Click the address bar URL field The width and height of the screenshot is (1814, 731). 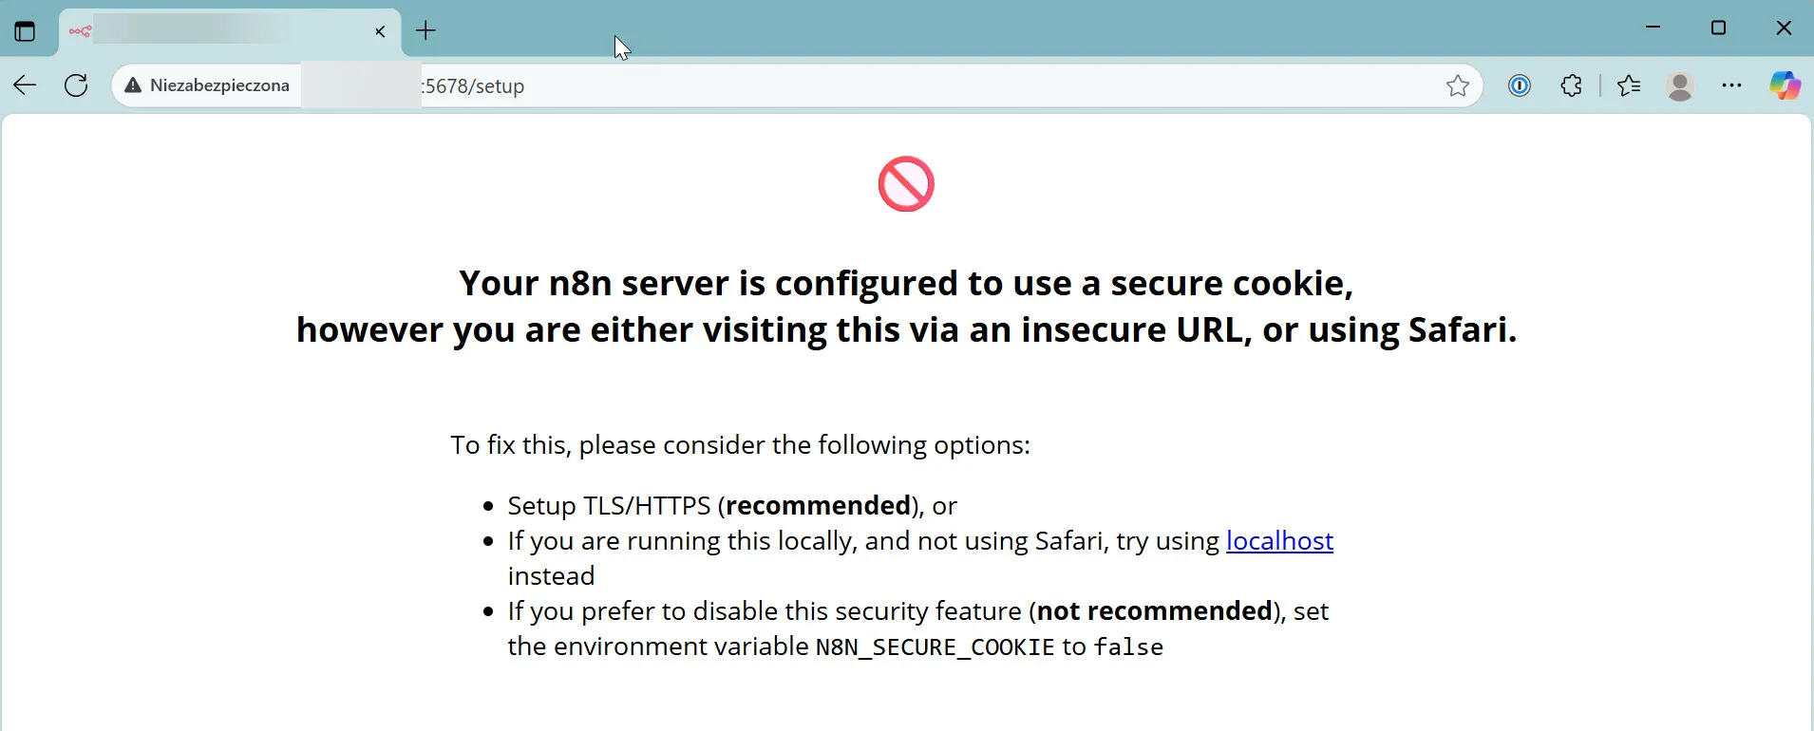[x=855, y=85]
